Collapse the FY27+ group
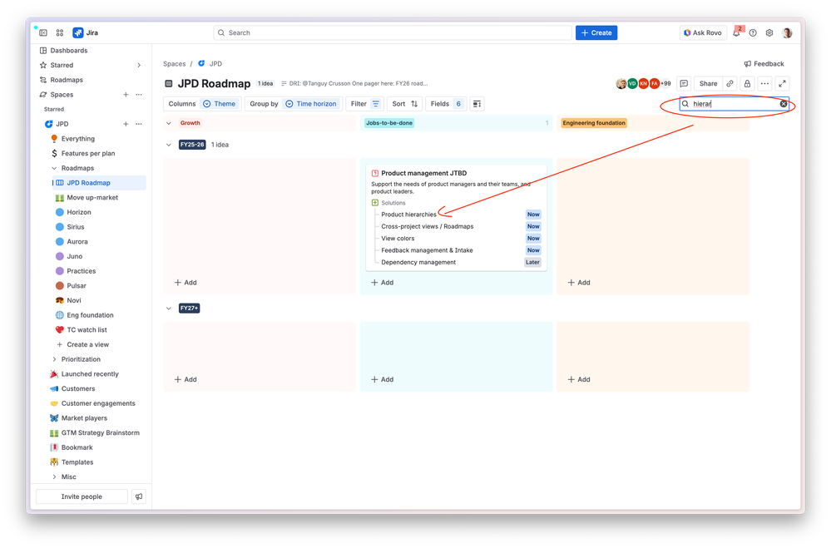 pyautogui.click(x=169, y=309)
